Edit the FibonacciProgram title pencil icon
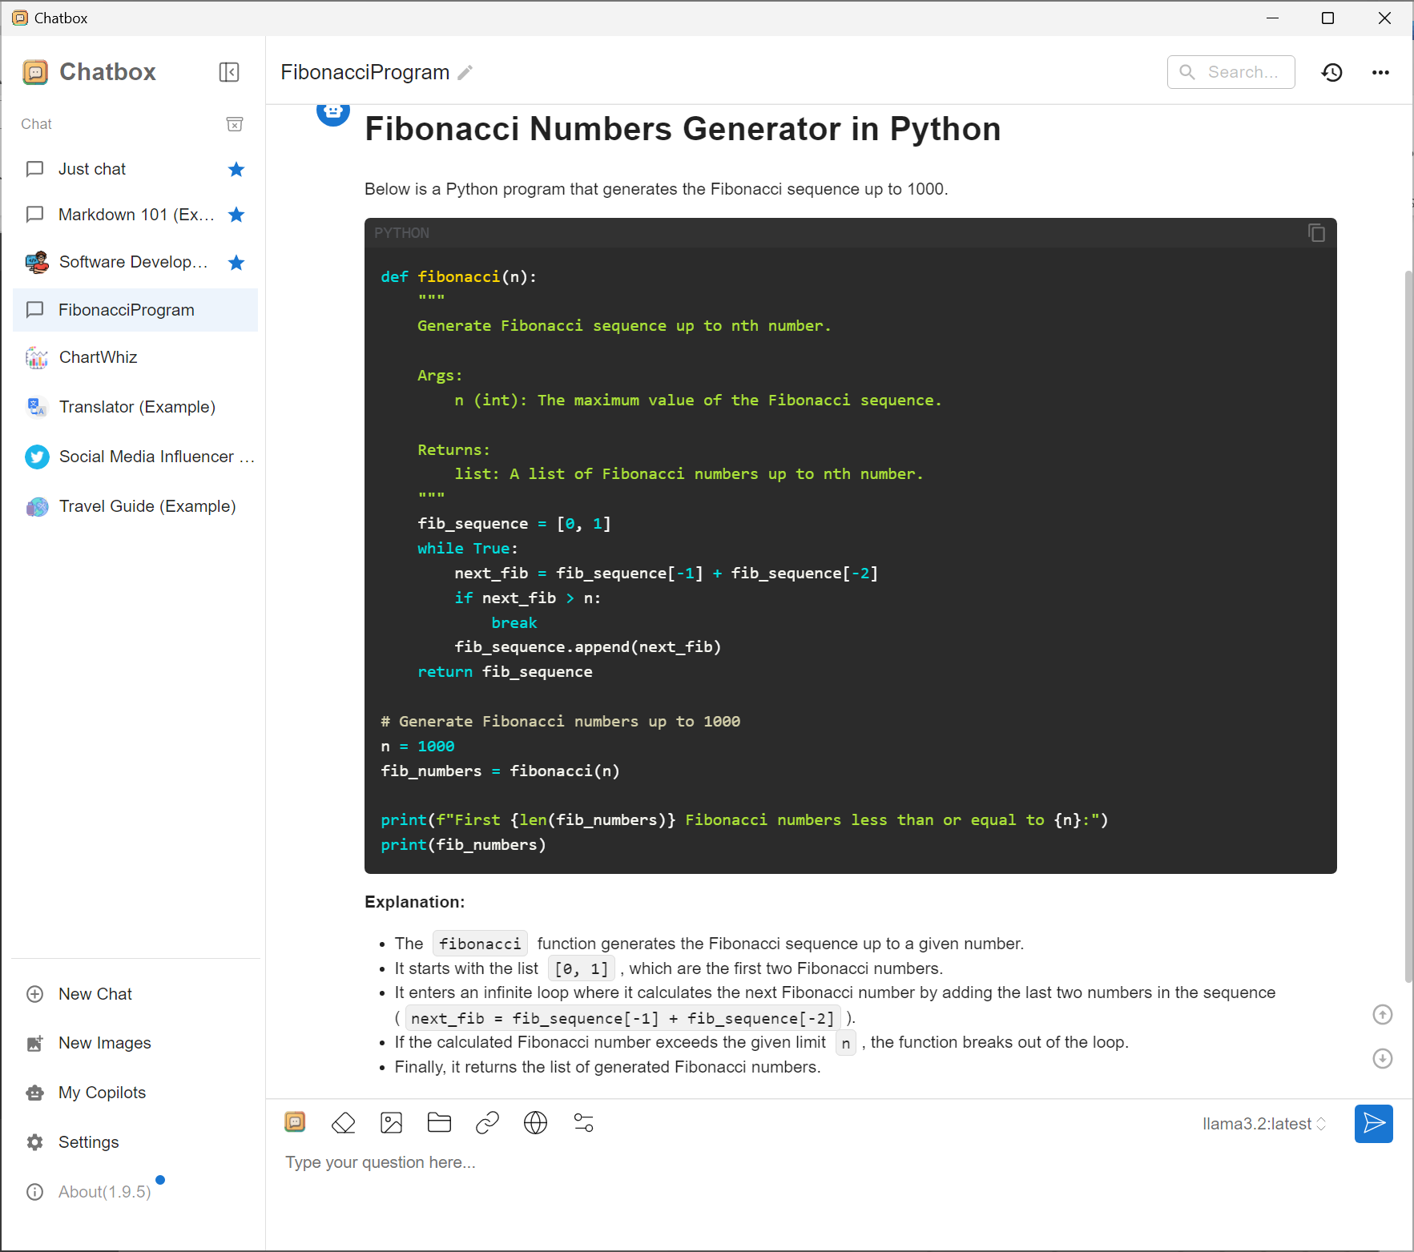 pyautogui.click(x=465, y=73)
